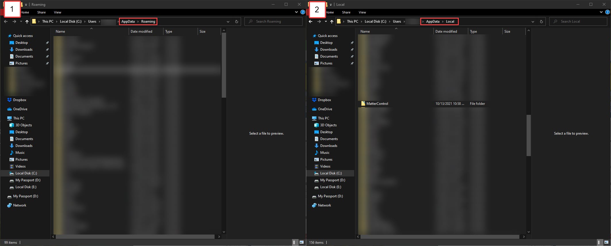The width and height of the screenshot is (611, 246).
Task: Open the MatterControl folder
Action: 377,104
